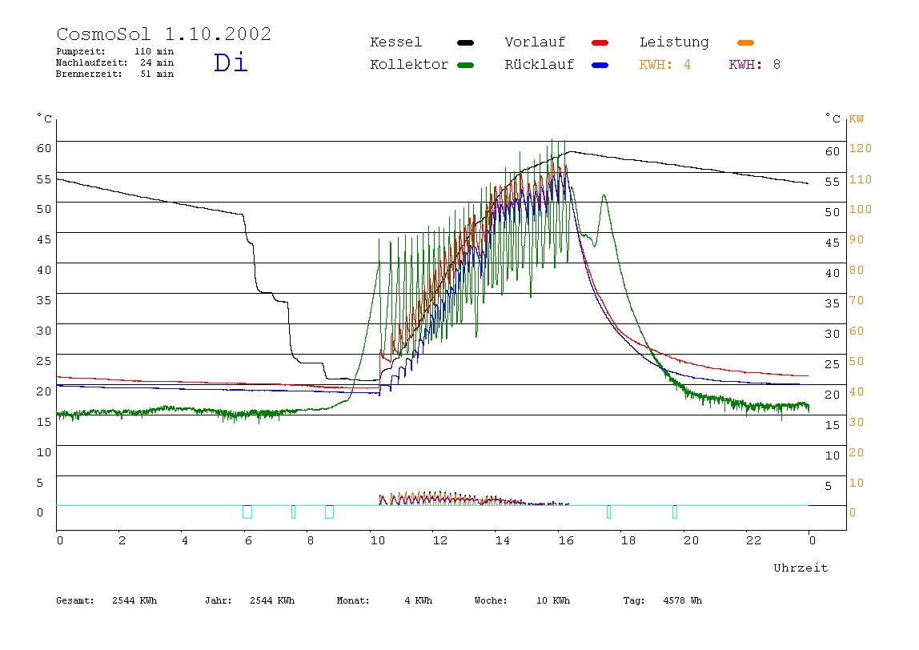Click the x-axis tick label '18'

tap(628, 540)
